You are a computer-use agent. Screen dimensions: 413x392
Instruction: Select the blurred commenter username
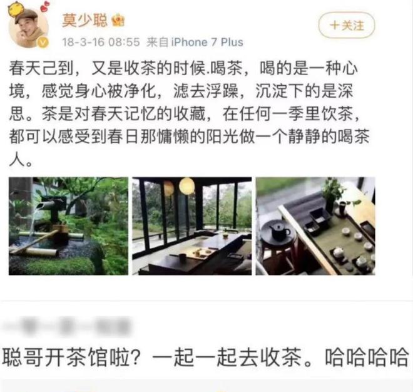click(x=67, y=326)
